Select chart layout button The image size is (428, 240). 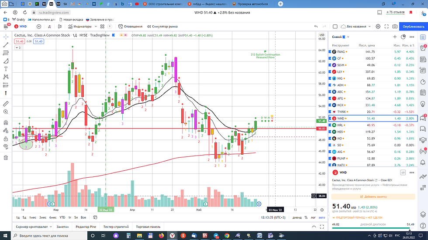pyautogui.click(x=335, y=27)
